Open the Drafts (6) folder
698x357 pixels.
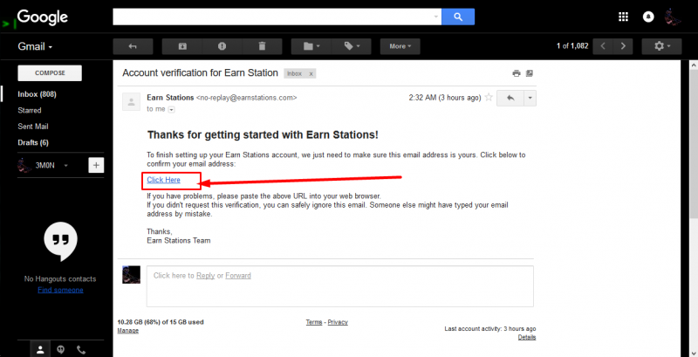point(33,142)
